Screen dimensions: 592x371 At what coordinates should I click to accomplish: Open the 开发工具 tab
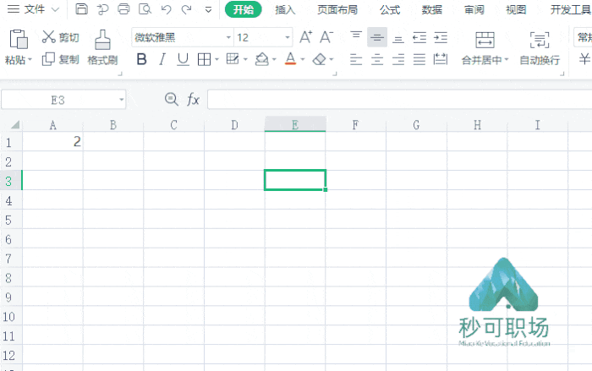tap(570, 10)
